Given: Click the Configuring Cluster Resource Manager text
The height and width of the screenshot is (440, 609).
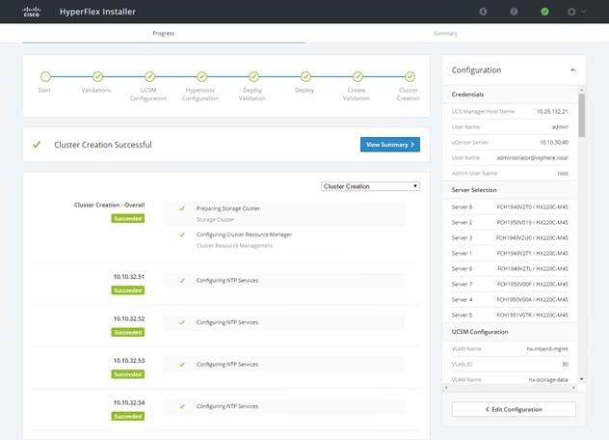Looking at the screenshot, I should pos(244,234).
